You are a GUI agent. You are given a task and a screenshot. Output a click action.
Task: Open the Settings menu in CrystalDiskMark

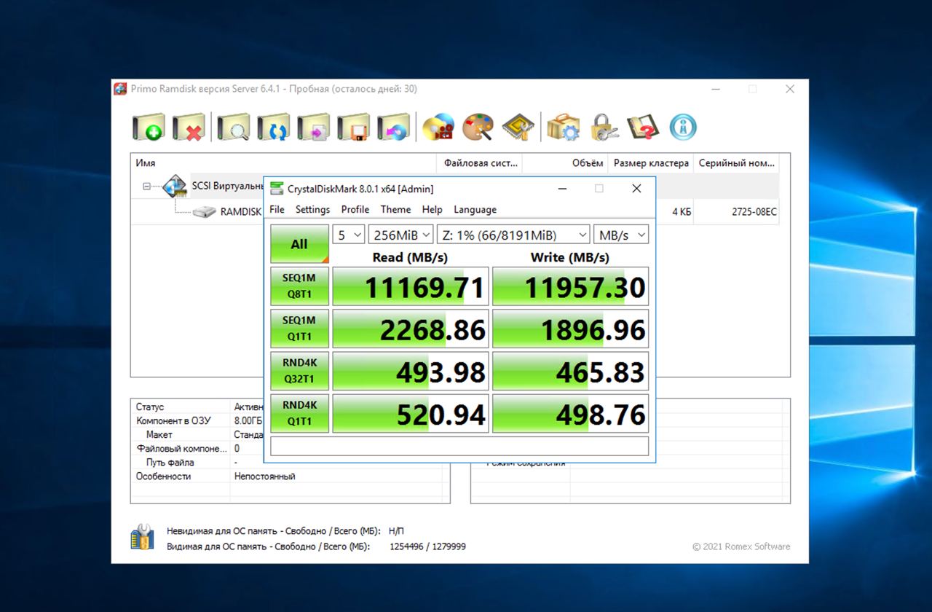coord(312,210)
